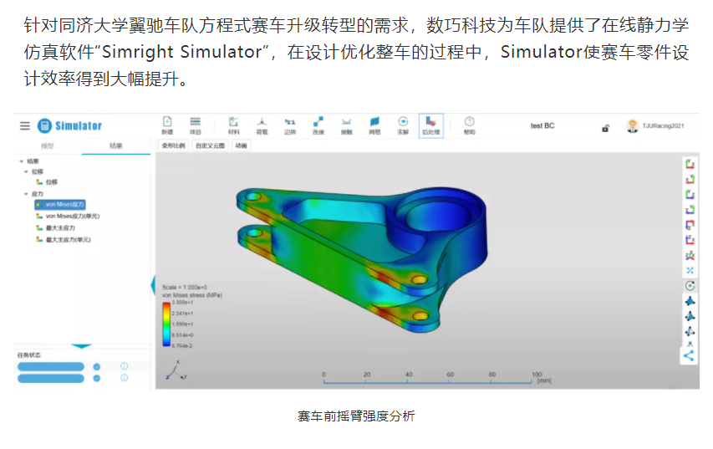Click the circular rotate-center icon
Image resolution: width=713 pixels, height=449 pixels.
click(690, 286)
